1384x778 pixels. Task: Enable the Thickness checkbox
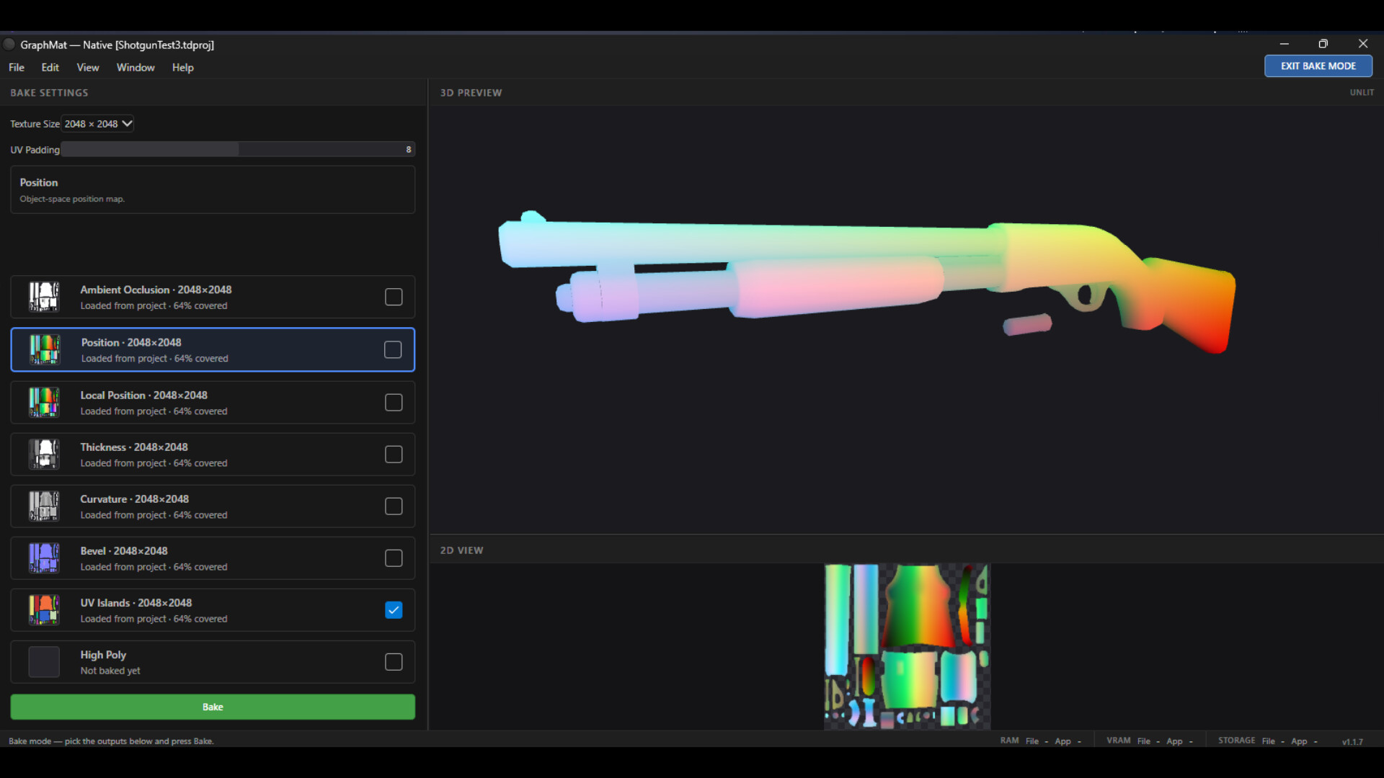pos(394,454)
